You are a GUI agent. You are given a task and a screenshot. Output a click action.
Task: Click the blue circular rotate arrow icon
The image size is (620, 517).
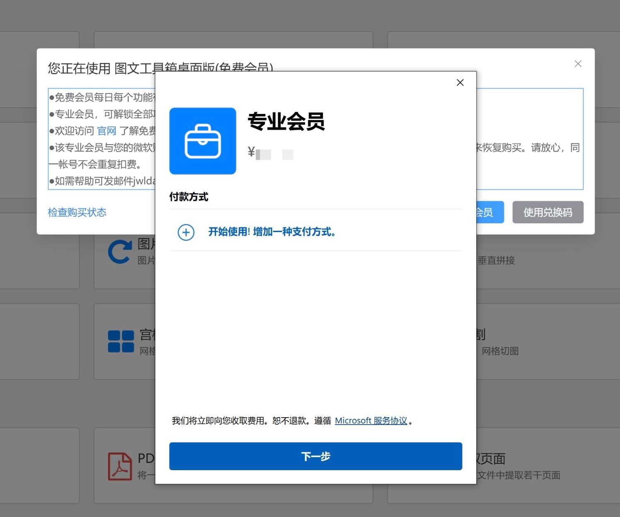click(119, 252)
